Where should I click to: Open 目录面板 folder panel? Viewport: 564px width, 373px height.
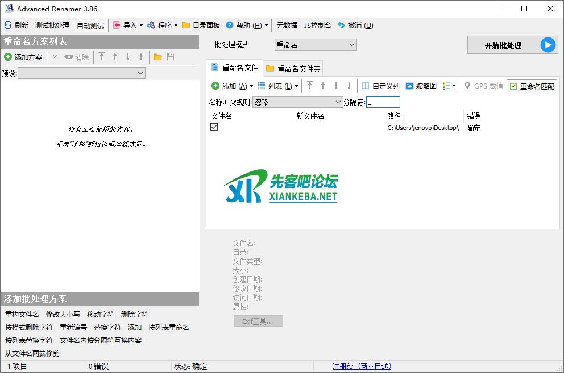pos(201,25)
